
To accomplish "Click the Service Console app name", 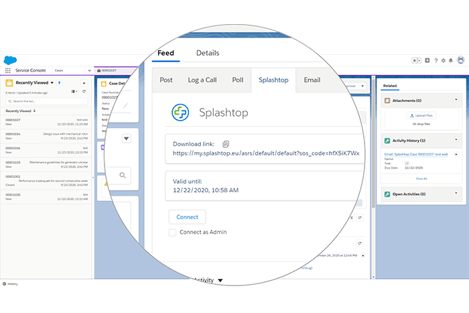I will (31, 70).
